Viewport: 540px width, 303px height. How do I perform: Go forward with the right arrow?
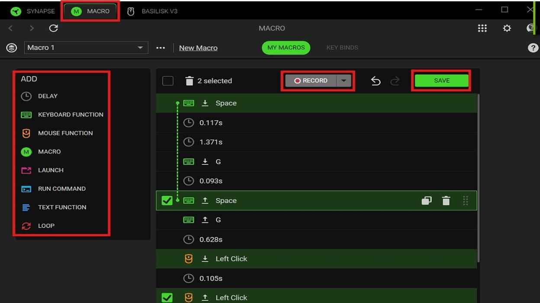[x=32, y=28]
